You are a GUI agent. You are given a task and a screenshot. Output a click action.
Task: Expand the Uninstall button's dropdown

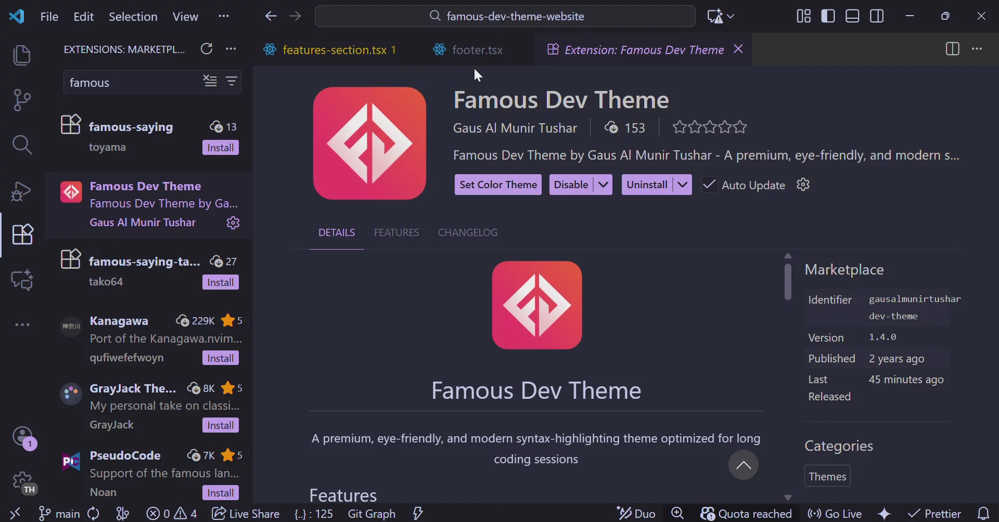(684, 185)
